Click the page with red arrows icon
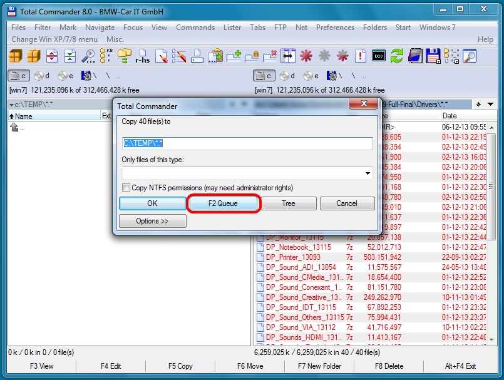Viewport: 504px width, 380px height. (x=52, y=56)
